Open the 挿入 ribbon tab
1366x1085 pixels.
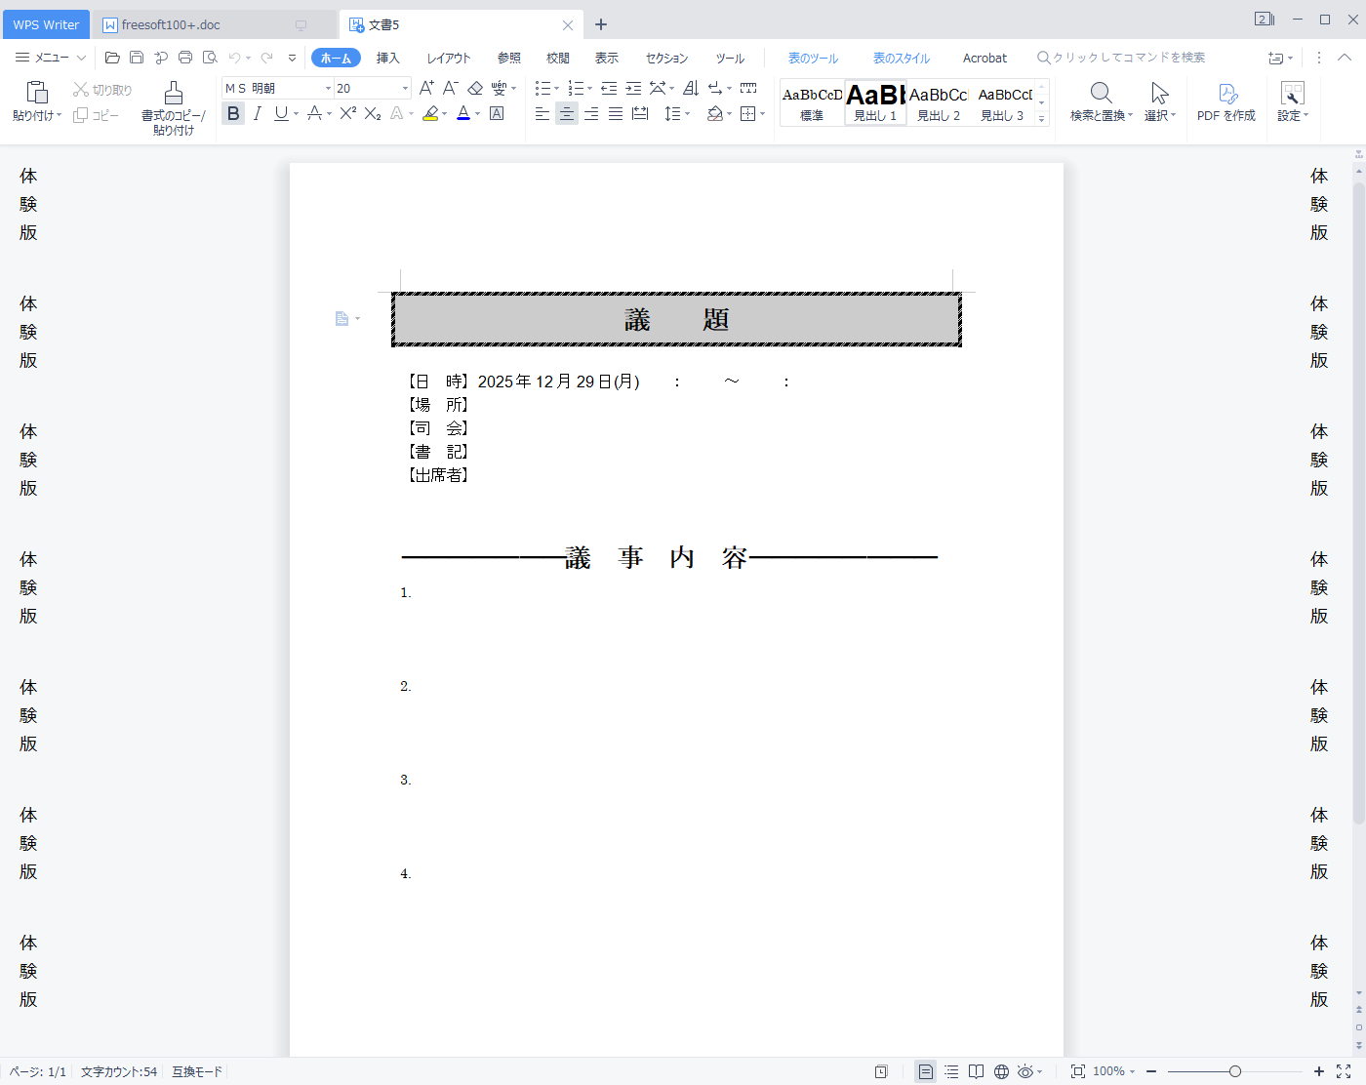tap(388, 59)
